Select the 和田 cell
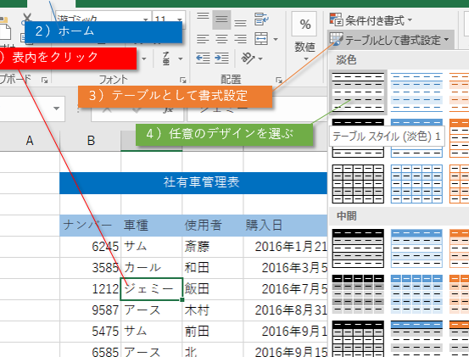The image size is (469, 357). (x=213, y=268)
